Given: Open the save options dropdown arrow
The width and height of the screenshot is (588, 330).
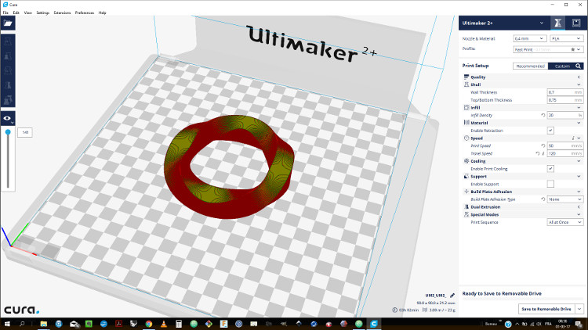Looking at the screenshot, I should [x=579, y=309].
